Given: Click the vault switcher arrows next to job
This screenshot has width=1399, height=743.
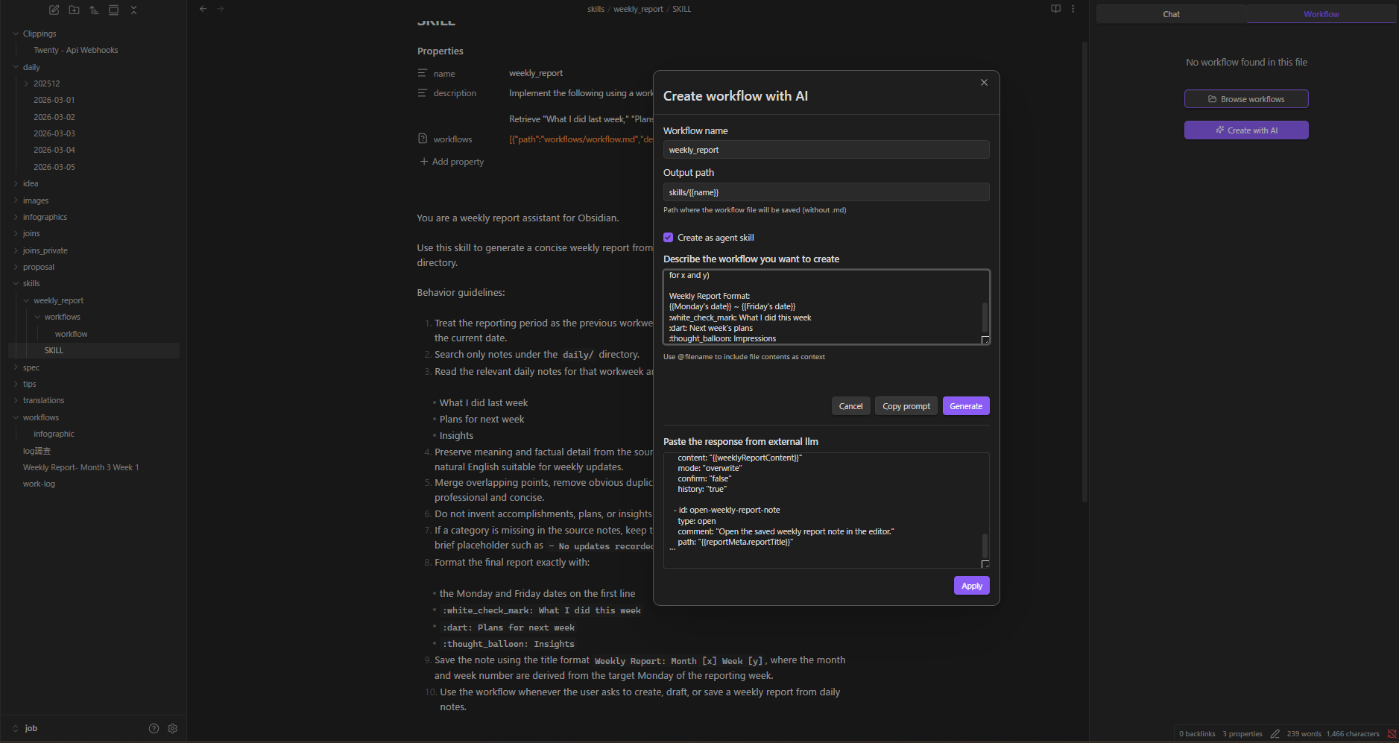Looking at the screenshot, I should pos(15,728).
